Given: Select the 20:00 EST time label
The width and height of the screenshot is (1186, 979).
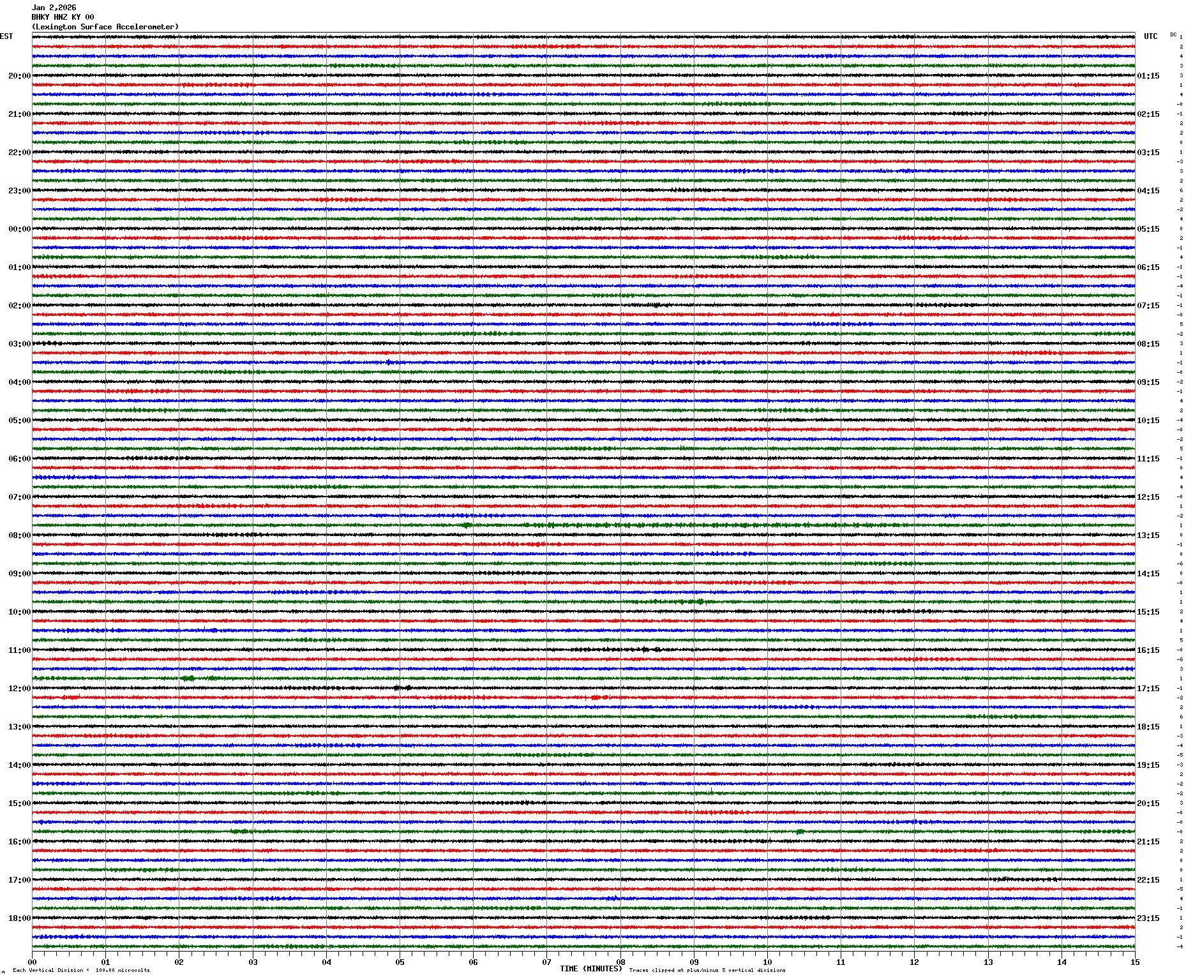Looking at the screenshot, I should pyautogui.click(x=19, y=76).
